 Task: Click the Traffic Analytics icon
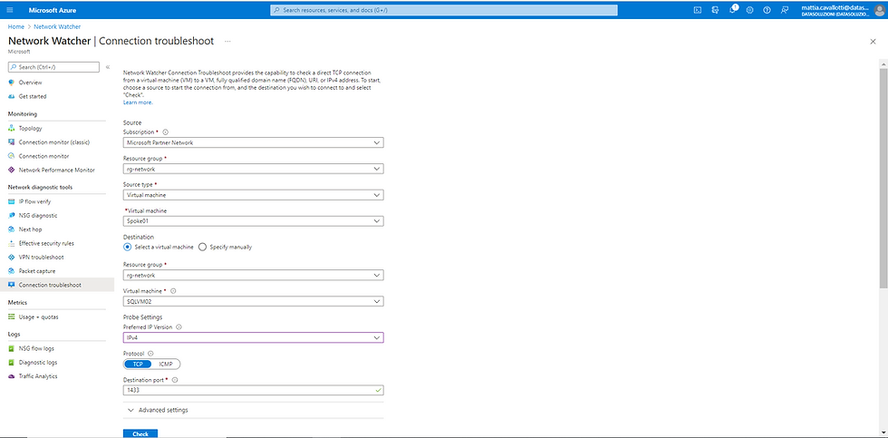[x=11, y=376]
